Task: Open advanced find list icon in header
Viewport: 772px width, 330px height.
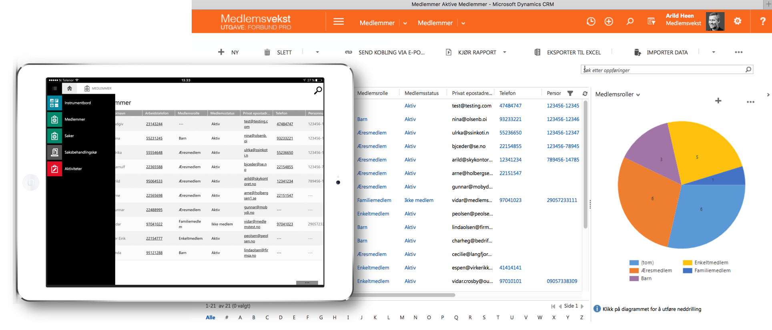Action: point(652,22)
